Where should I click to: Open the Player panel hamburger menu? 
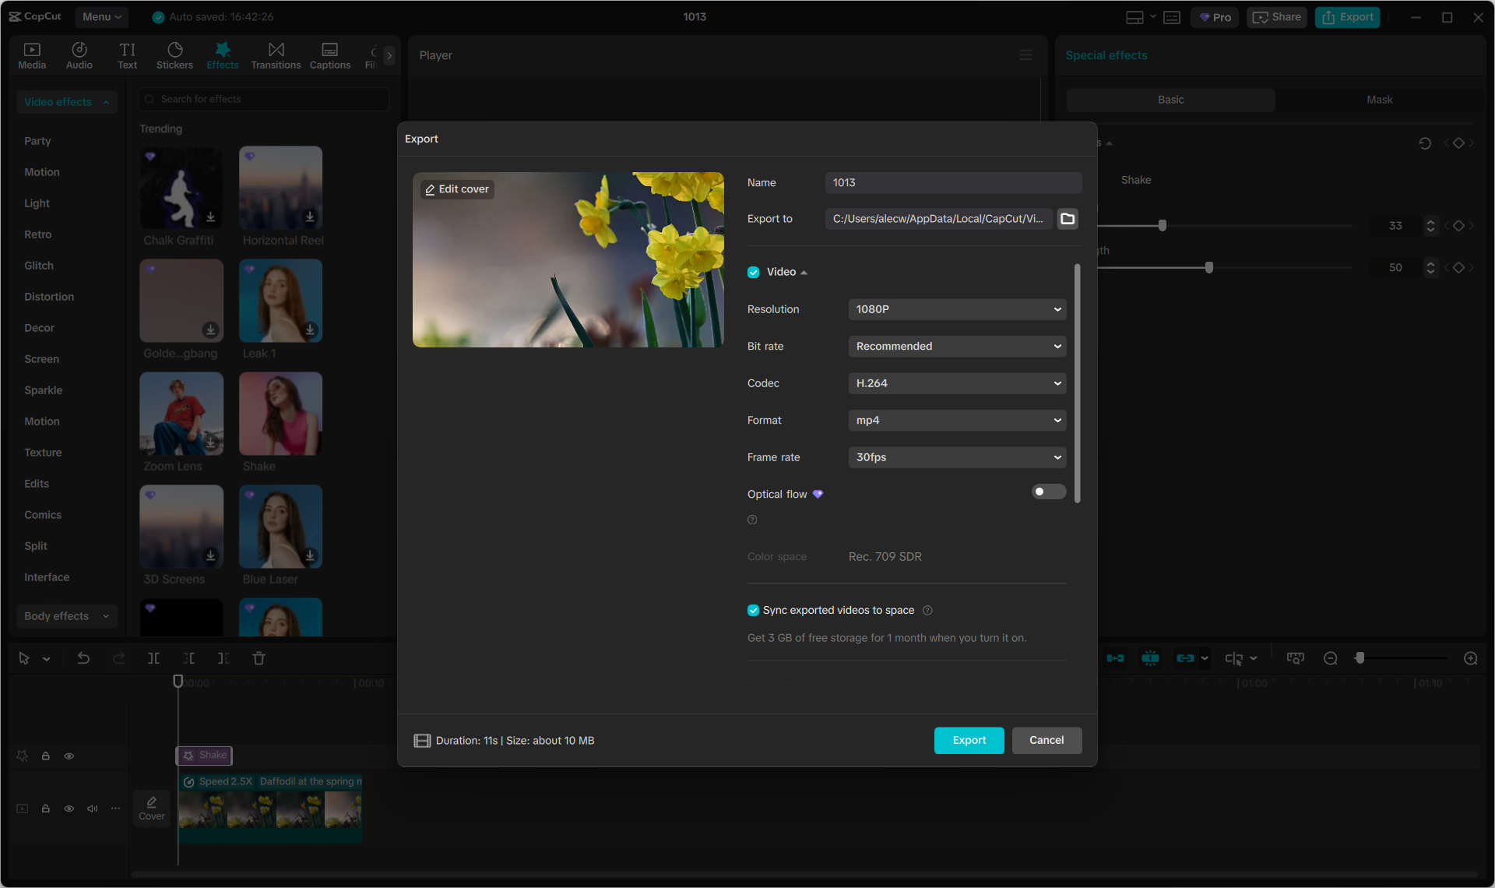[1026, 55]
